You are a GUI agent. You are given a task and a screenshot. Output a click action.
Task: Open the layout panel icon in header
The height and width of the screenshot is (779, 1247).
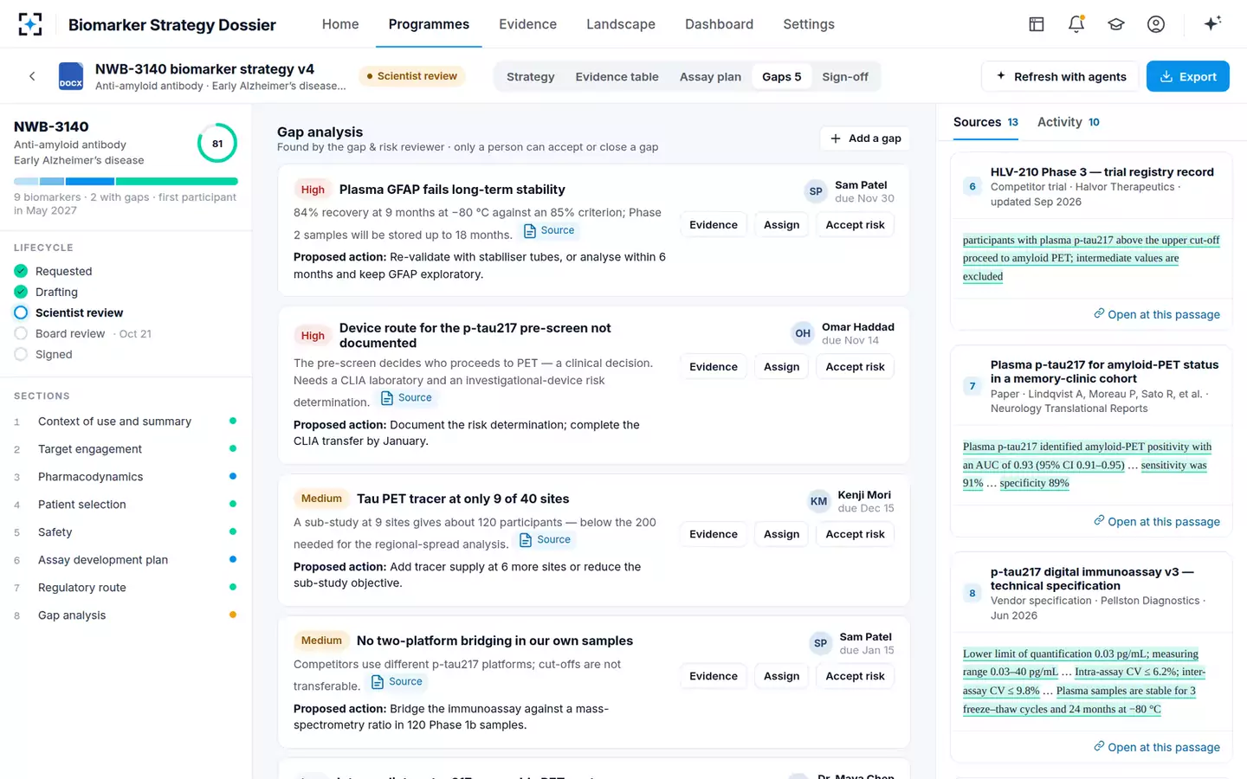tap(1037, 24)
